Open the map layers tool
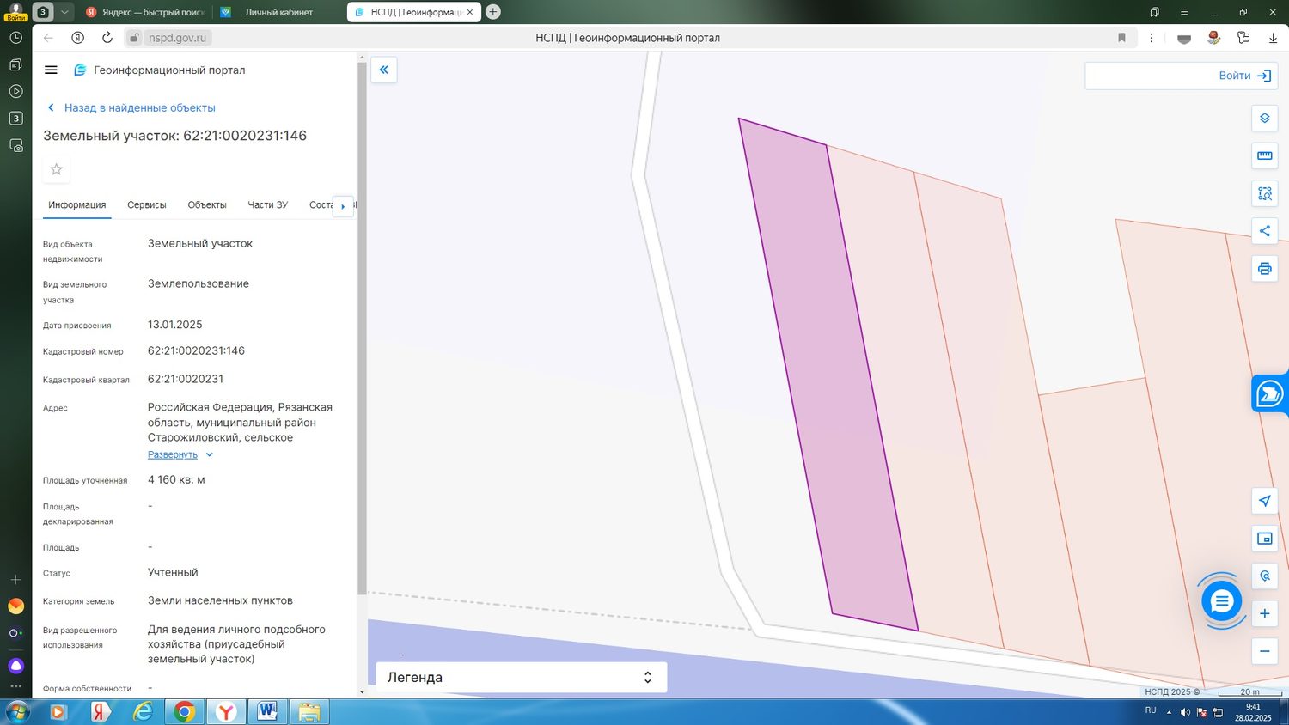 point(1264,118)
